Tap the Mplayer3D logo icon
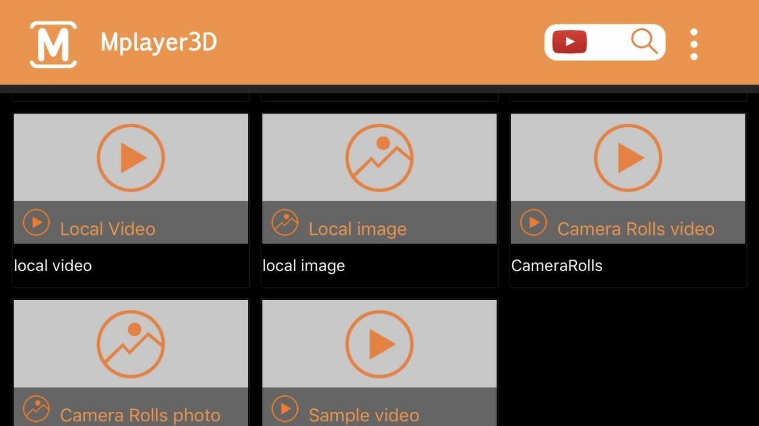Screen dimensions: 759x426 click(x=53, y=44)
